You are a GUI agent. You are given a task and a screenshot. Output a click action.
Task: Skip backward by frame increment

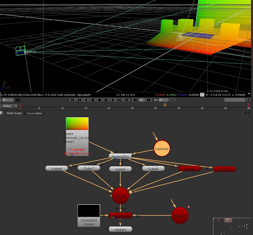point(135,100)
